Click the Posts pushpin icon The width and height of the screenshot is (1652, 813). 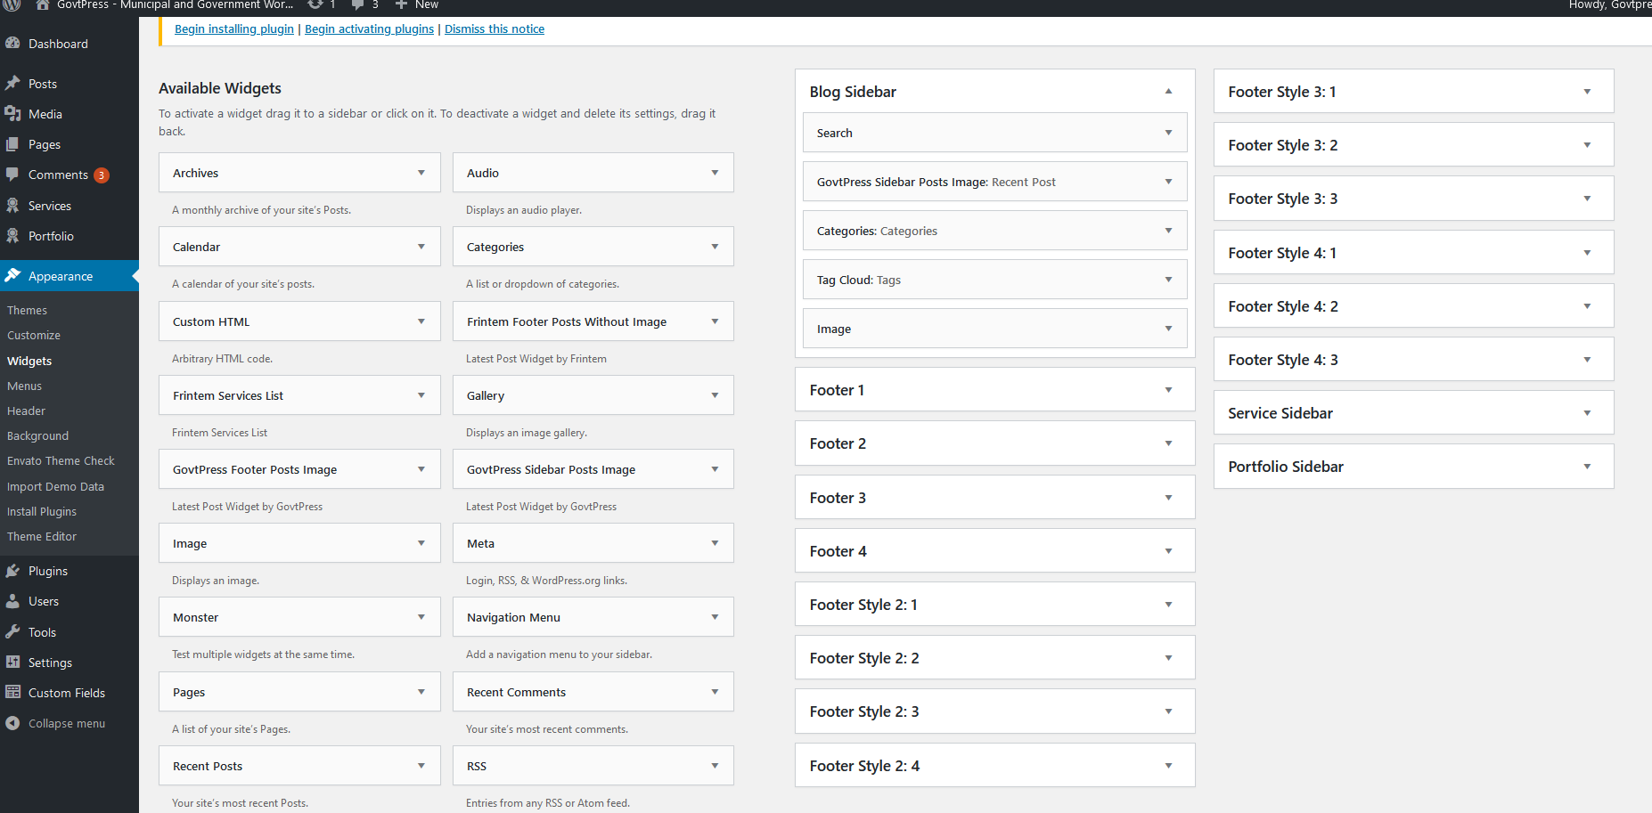(x=12, y=83)
